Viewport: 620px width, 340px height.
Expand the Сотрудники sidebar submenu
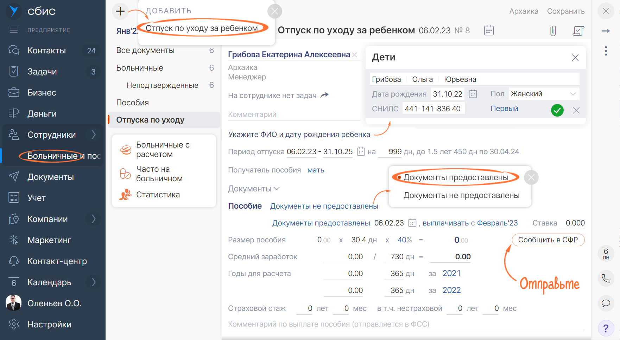coord(94,135)
